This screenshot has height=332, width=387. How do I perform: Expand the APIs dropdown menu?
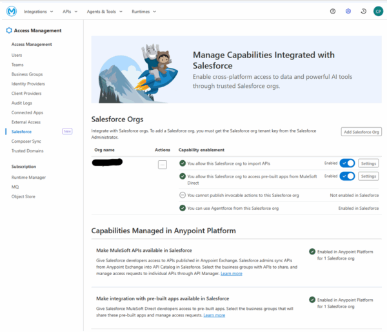[70, 12]
